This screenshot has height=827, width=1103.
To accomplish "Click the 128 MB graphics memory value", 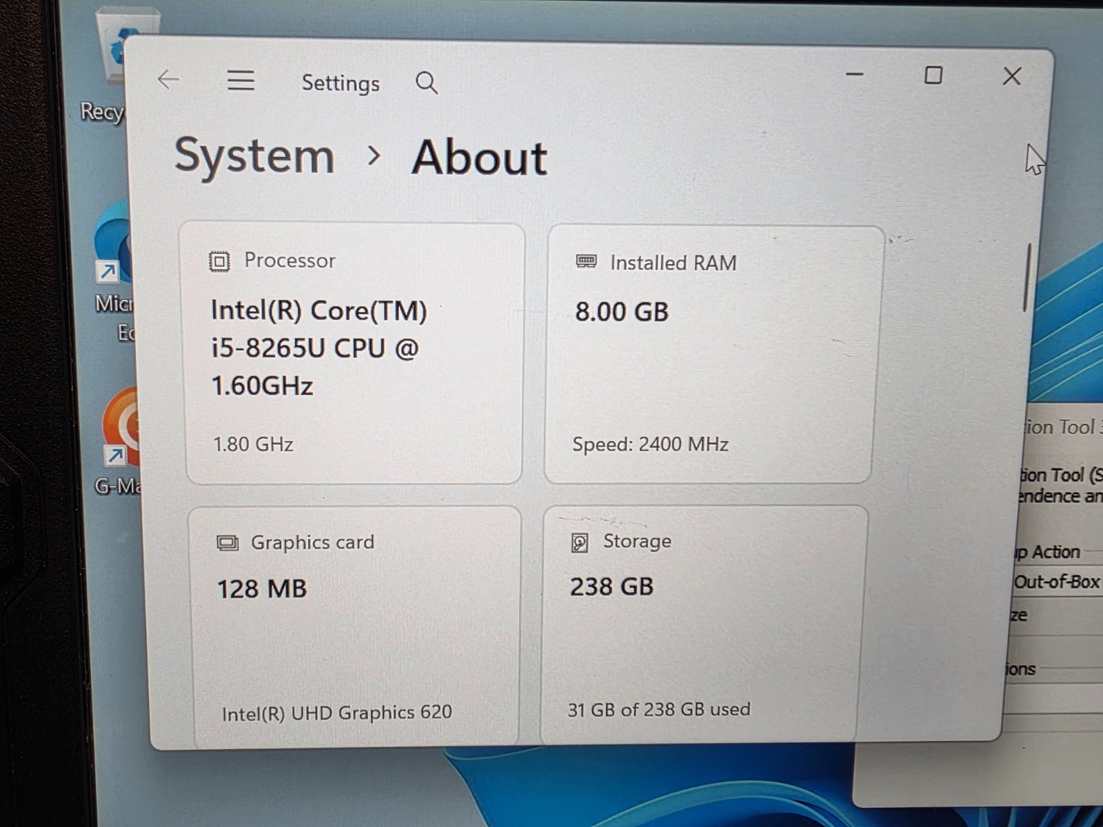I will pos(262,589).
